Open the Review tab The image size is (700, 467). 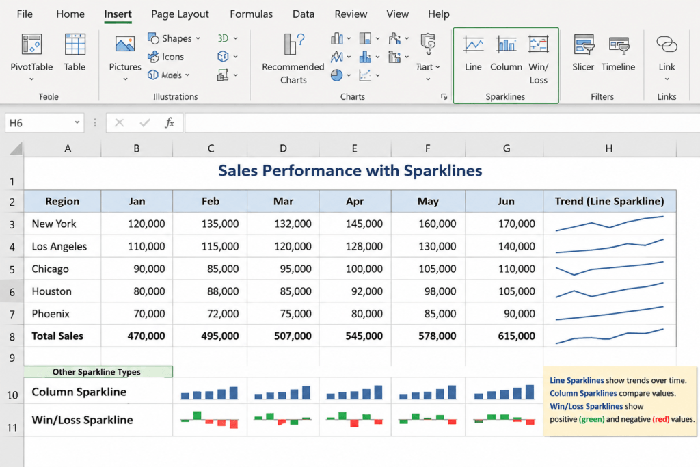[351, 14]
